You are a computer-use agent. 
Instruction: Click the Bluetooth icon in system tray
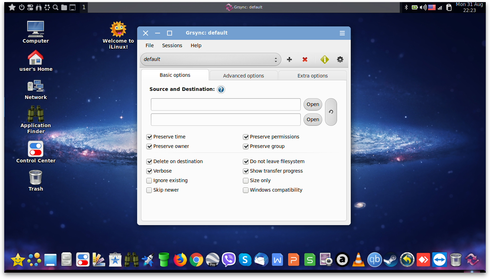406,7
